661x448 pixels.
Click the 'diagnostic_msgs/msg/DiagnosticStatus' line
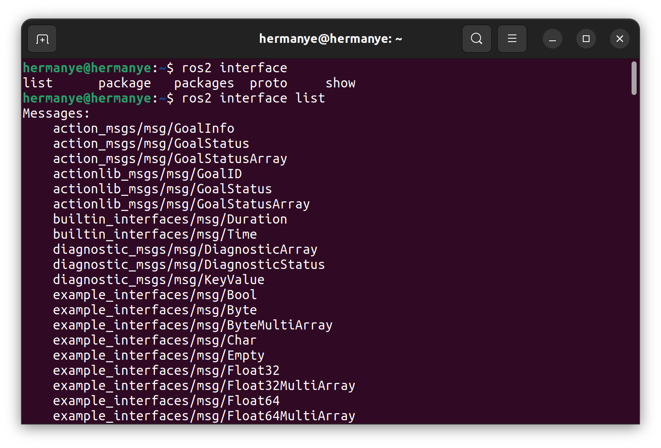(189, 265)
